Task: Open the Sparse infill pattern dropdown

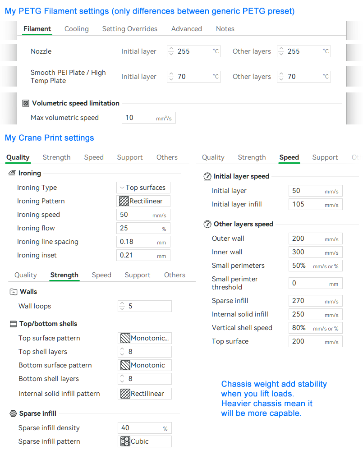Action: click(144, 441)
